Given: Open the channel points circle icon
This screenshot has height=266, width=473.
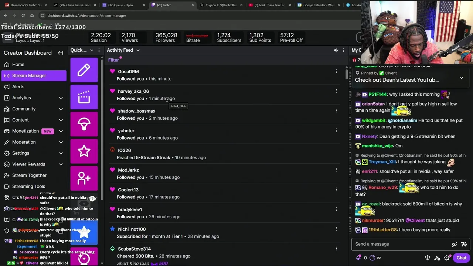Looking at the screenshot, I should tap(372, 258).
